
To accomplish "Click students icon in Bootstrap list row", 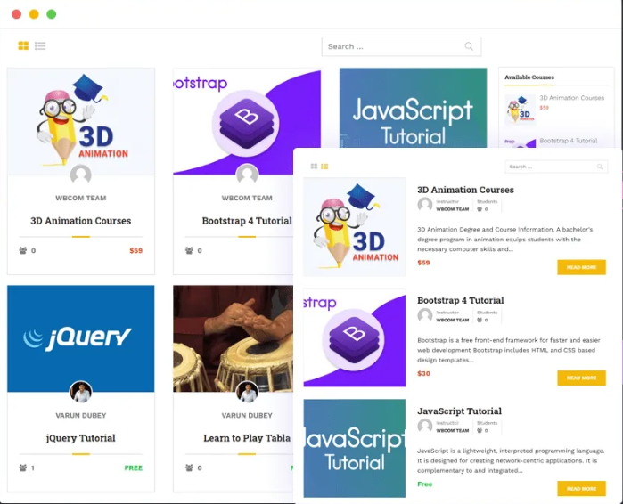I will [480, 320].
